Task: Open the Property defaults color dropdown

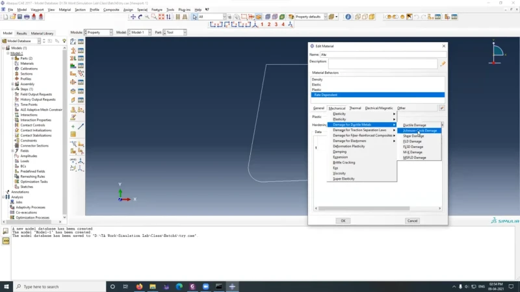Action: pos(311,17)
